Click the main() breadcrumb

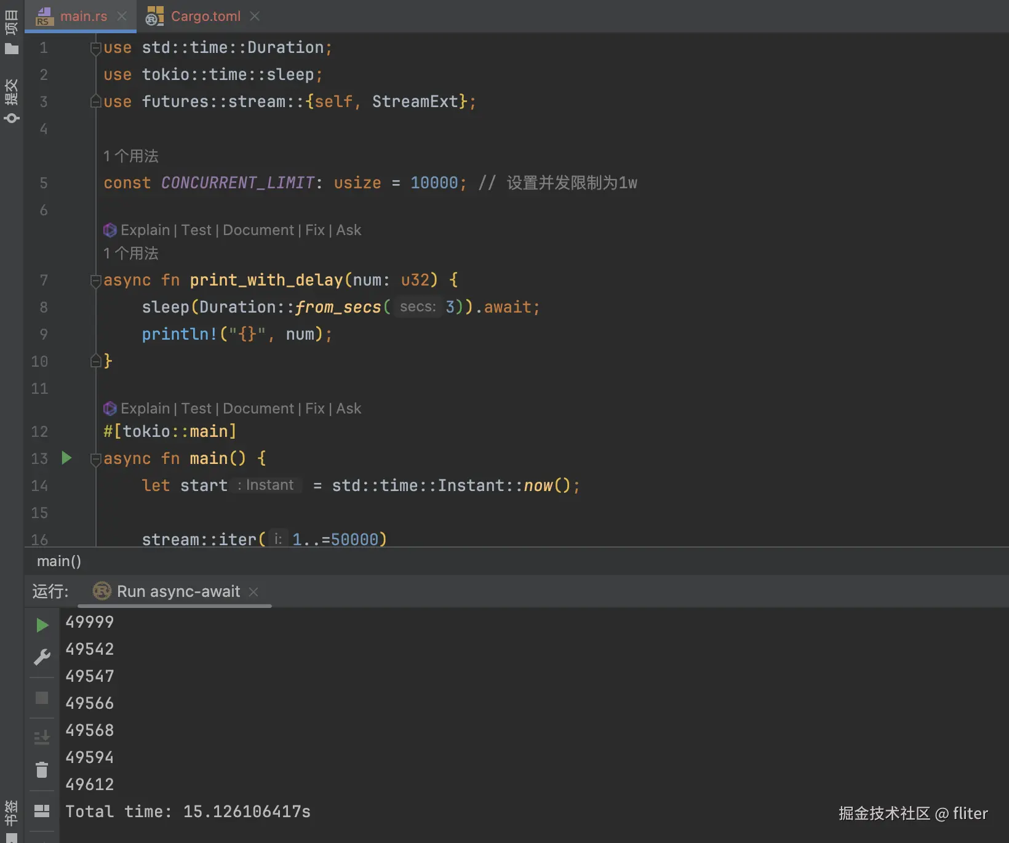click(x=59, y=561)
